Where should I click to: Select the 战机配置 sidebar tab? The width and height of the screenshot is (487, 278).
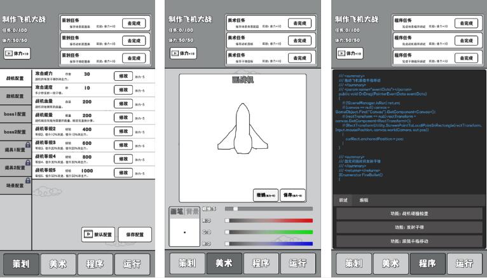click(15, 78)
